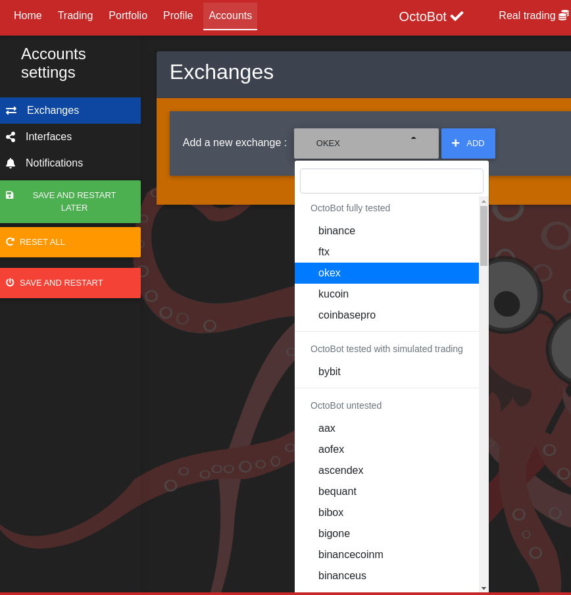Viewport: 571px width, 595px height.
Task: Click the Exchanges arrows icon in sidebar
Action: [x=11, y=111]
